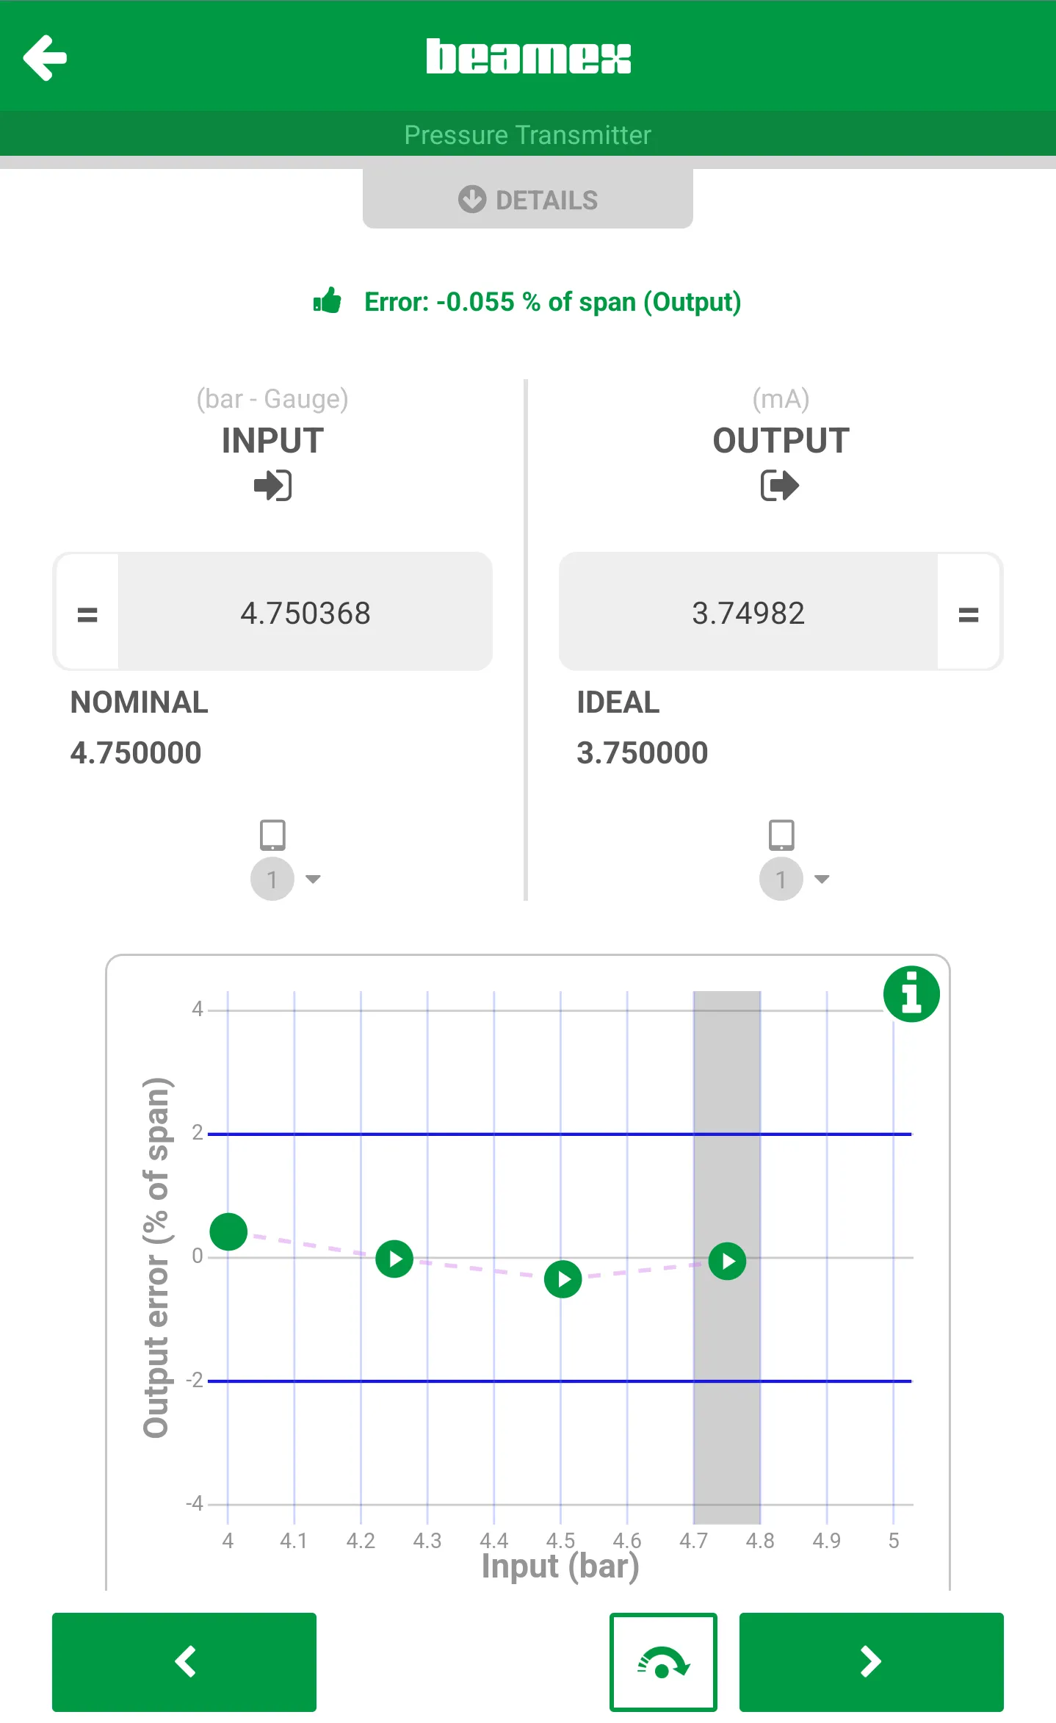1056x1723 pixels.
Task: Toggle the play marker at 4.25 bar point
Action: tap(394, 1258)
